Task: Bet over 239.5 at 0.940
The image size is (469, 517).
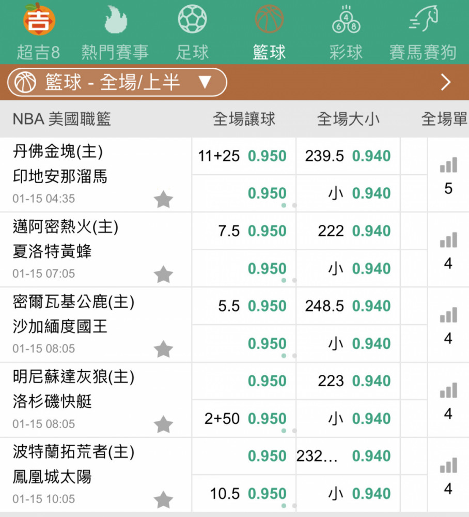Action: pos(348,156)
